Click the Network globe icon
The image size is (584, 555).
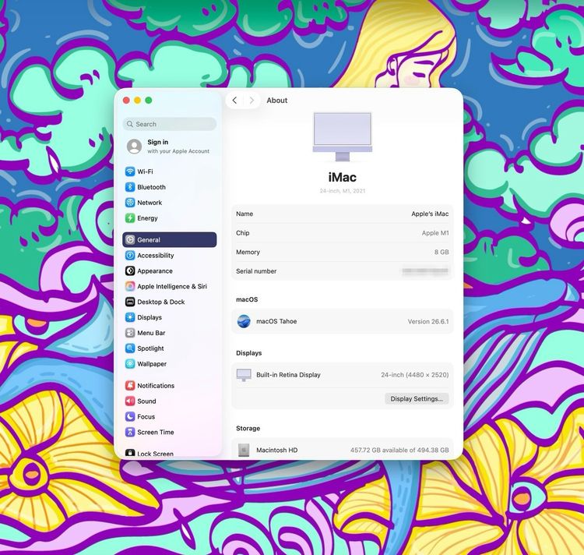pyautogui.click(x=129, y=203)
